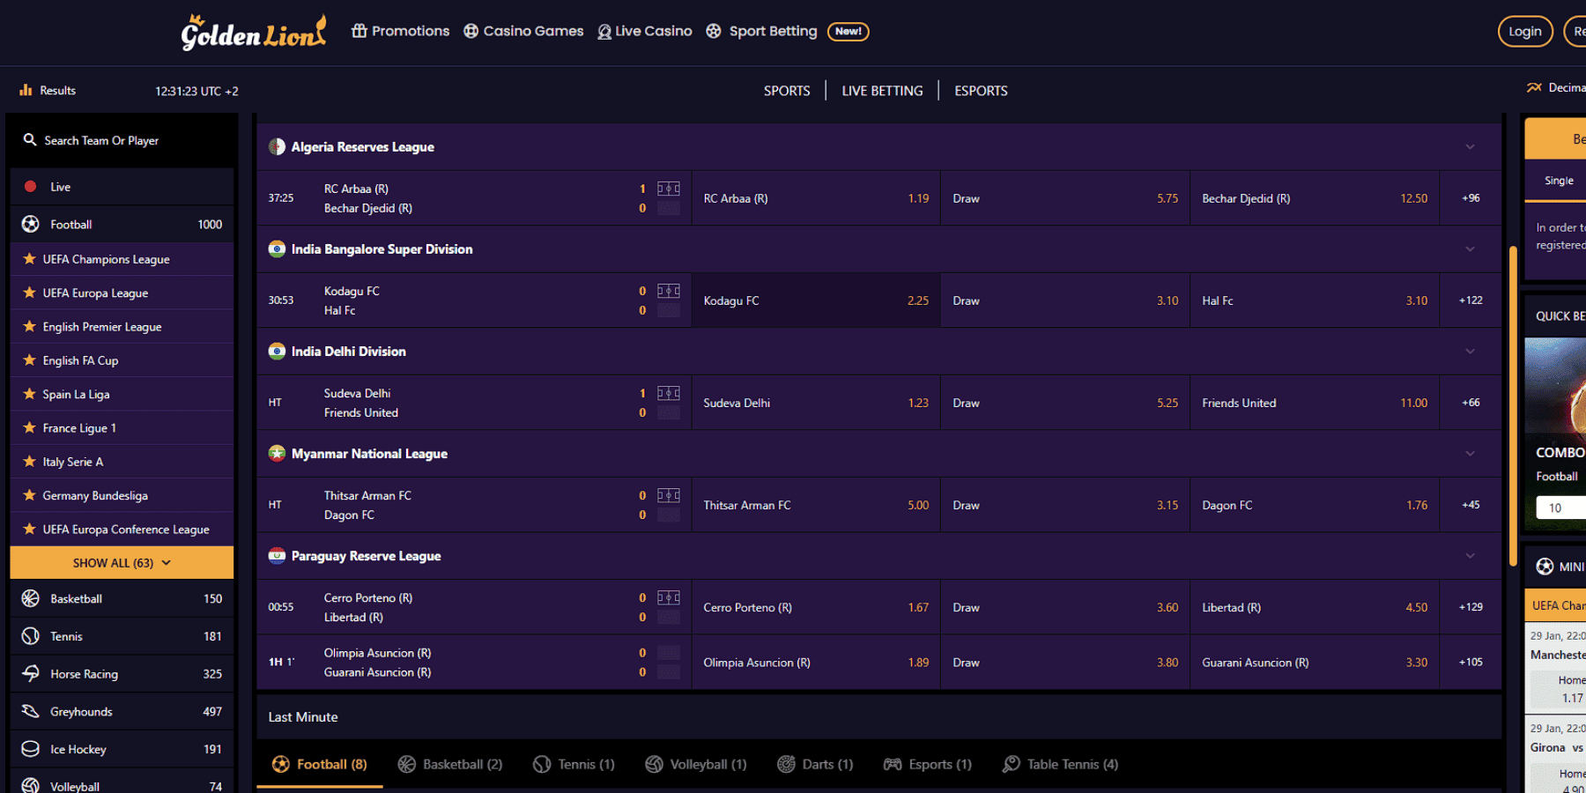This screenshot has width=1586, height=793.
Task: Open pitch view icon for Cerro Porteno match
Action: (x=669, y=597)
